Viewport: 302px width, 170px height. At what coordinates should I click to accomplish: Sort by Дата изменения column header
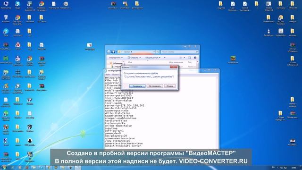[x=176, y=62]
